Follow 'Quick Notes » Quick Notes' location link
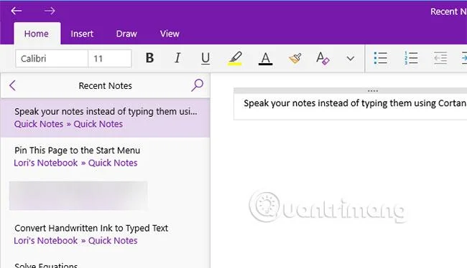The height and width of the screenshot is (268, 467). click(x=68, y=124)
